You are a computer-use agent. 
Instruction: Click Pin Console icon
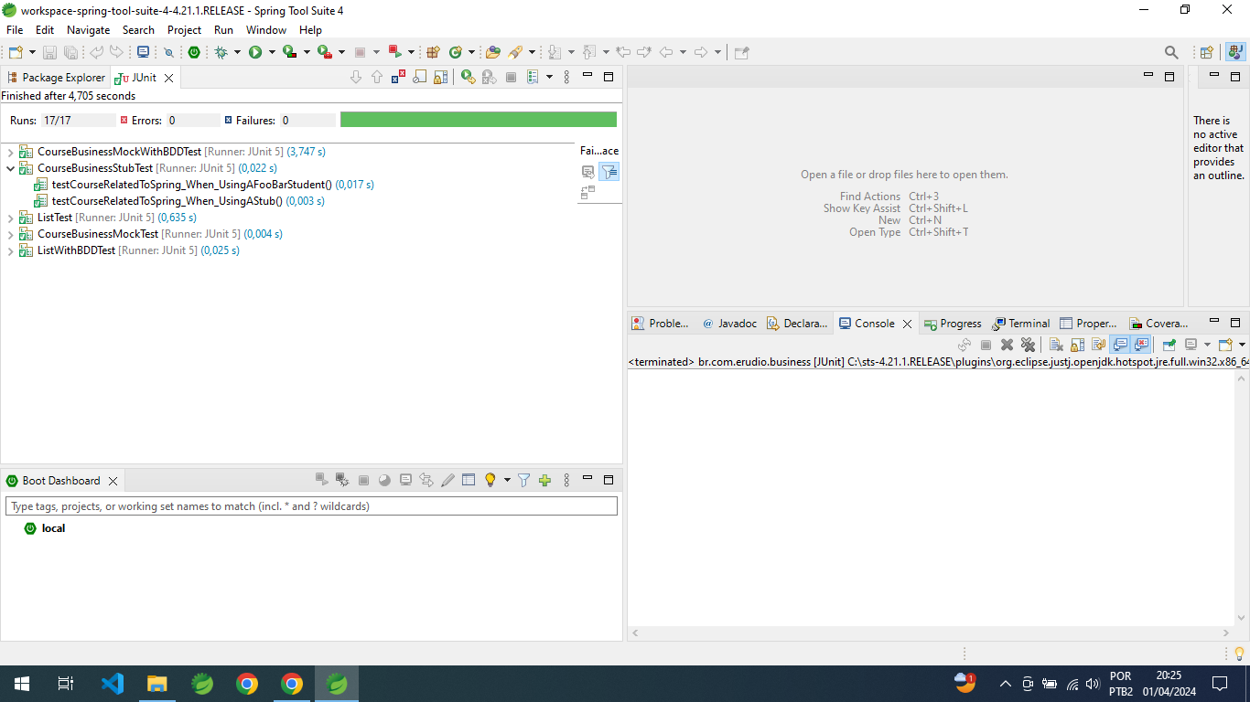(1169, 345)
